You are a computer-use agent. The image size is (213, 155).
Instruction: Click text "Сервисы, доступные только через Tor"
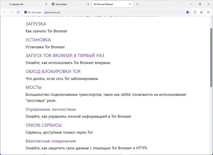coord(59,132)
